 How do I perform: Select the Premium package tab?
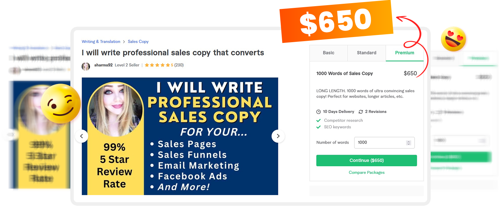coord(405,53)
